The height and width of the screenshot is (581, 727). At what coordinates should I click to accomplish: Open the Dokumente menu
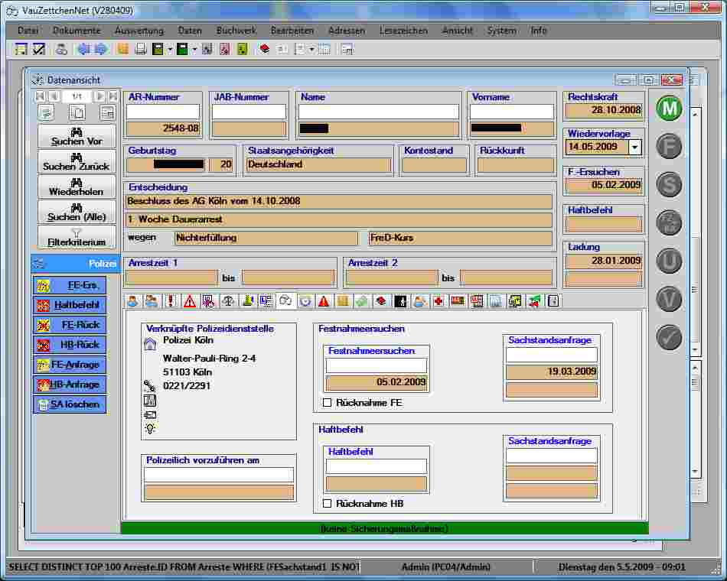[77, 31]
